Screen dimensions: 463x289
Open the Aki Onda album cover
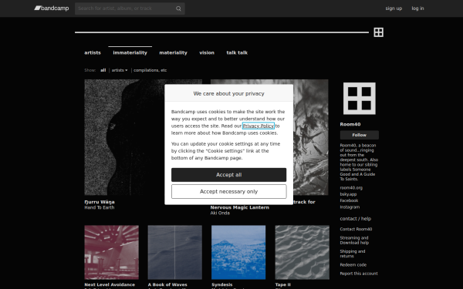[x=311, y=137]
